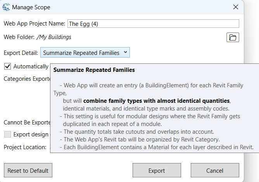The height and width of the screenshot is (182, 259).
Task: Click the chevron arrow in Export Detail combo
Action: tap(125, 52)
